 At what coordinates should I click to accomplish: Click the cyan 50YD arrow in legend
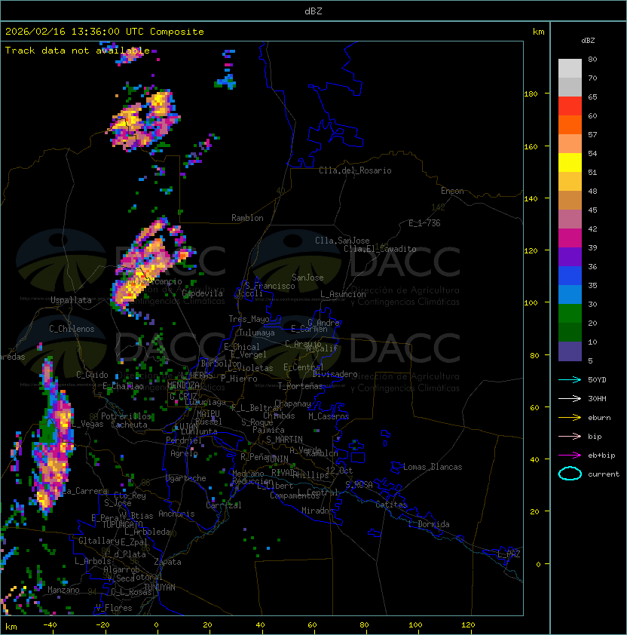point(570,380)
